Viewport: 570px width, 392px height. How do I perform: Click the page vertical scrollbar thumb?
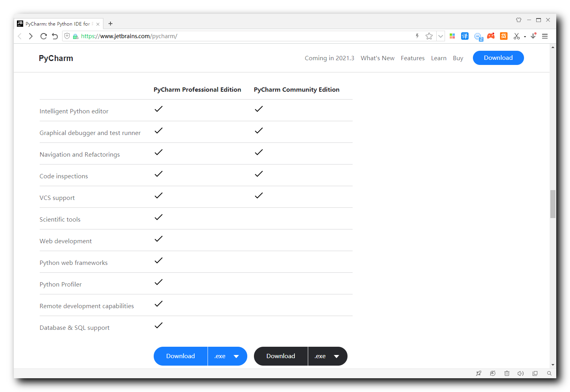click(553, 204)
